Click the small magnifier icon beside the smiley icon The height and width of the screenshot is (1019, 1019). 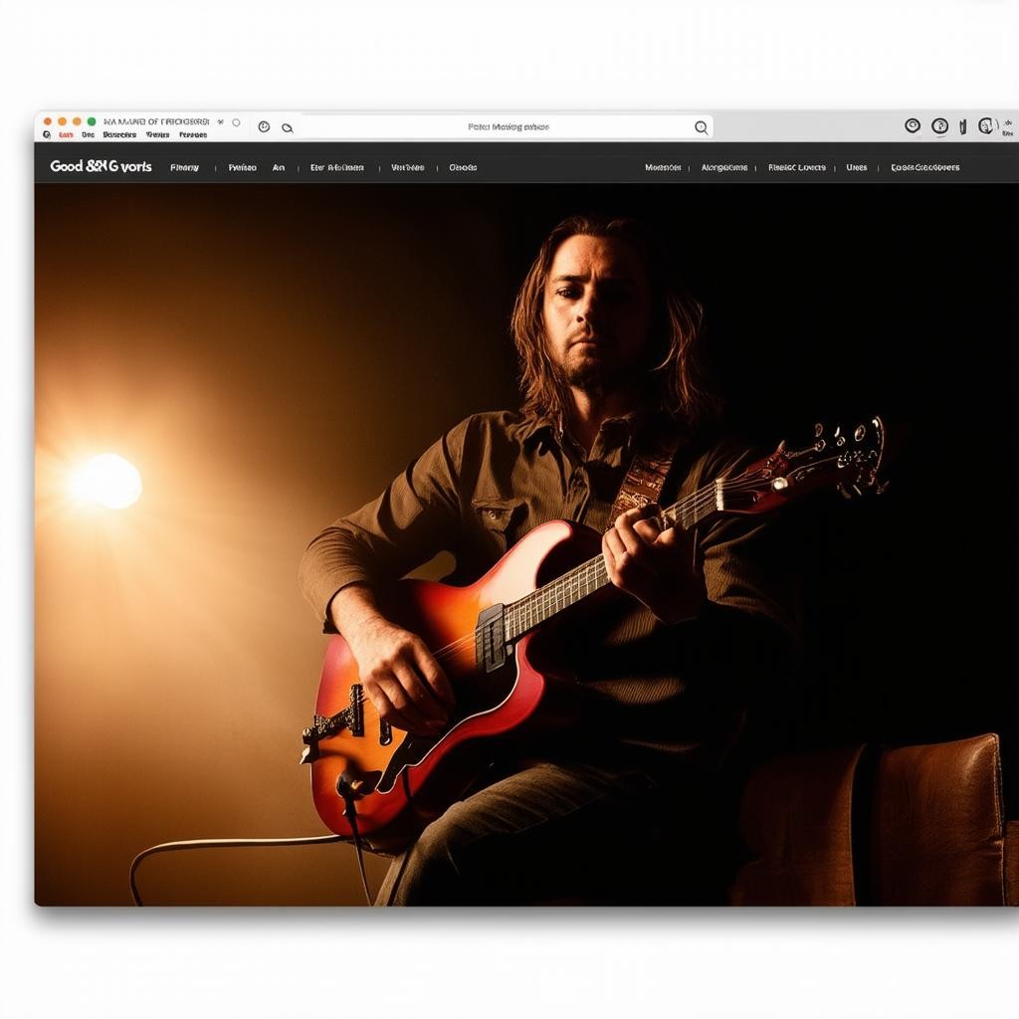pos(288,127)
